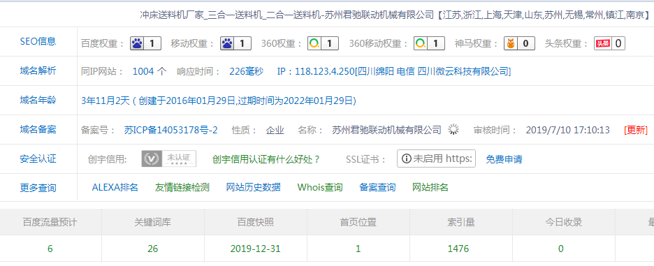Click the IP address 118.123.4.250 link
The width and height of the screenshot is (654, 266).
pyautogui.click(x=394, y=72)
